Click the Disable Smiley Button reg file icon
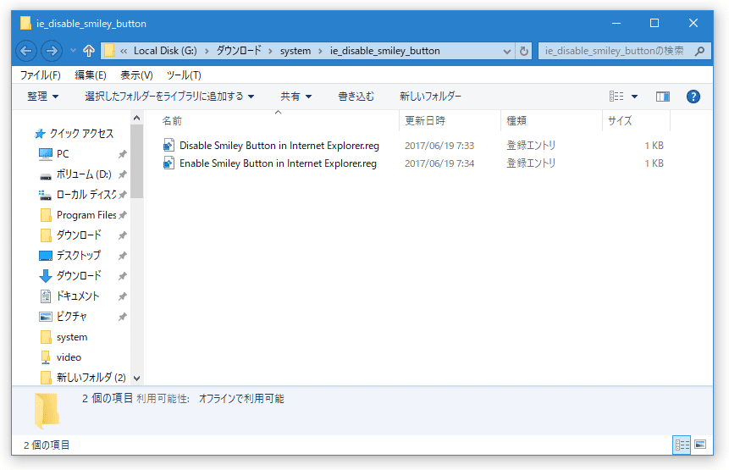729x470 pixels. tap(168, 145)
